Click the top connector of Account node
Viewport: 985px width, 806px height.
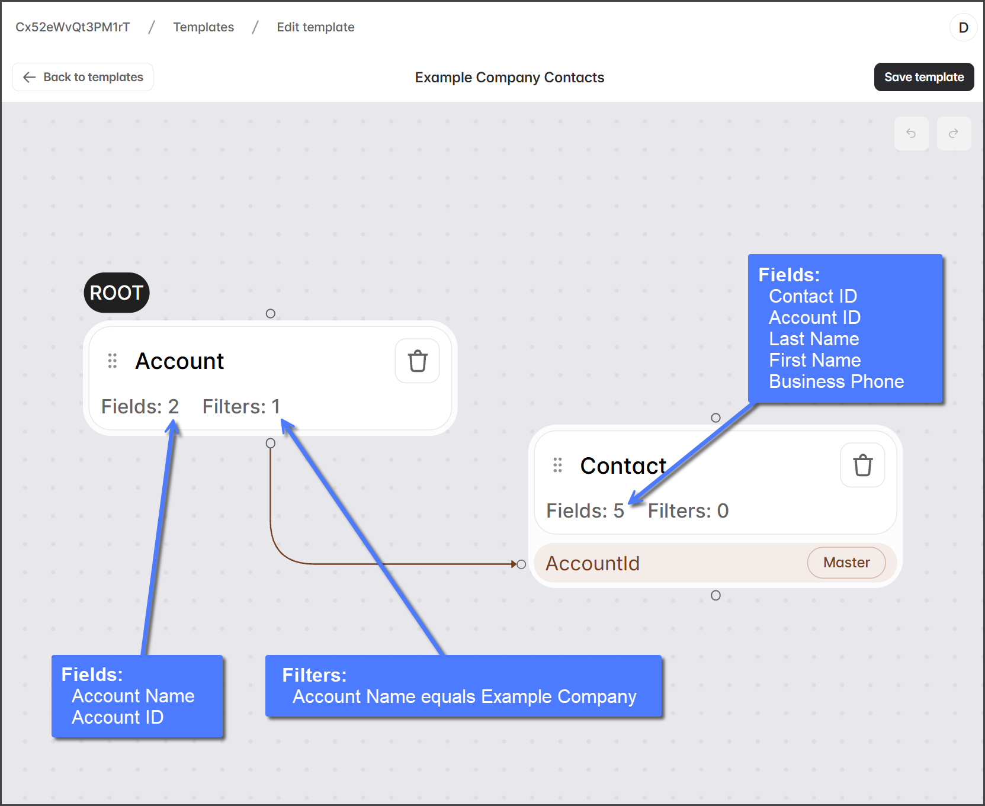pos(270,313)
